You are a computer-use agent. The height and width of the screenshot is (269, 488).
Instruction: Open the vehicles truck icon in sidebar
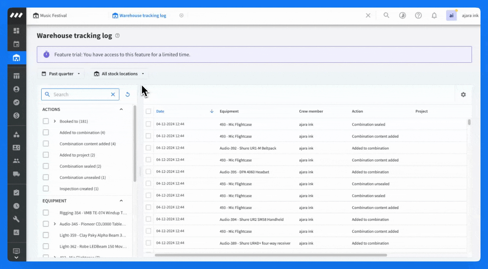[x=16, y=174]
